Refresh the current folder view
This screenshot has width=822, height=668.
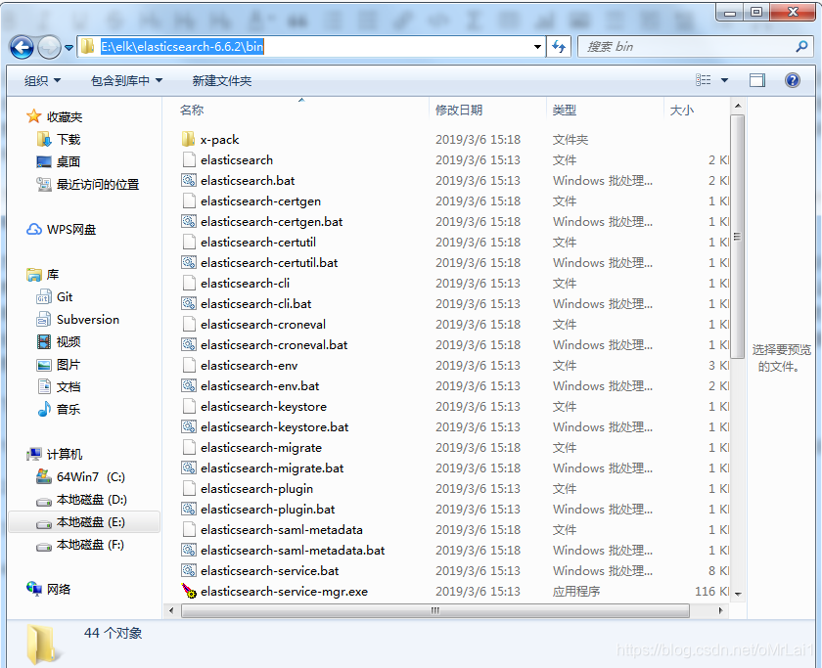tap(559, 47)
